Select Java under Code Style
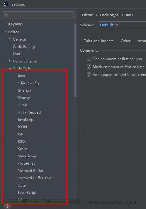Screen dimensions: 146x209 pyautogui.click(x=21, y=76)
